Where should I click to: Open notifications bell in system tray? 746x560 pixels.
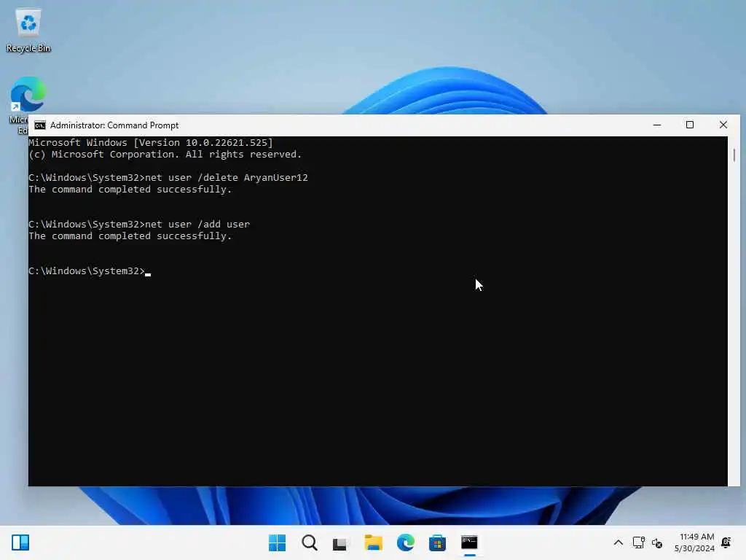(726, 542)
